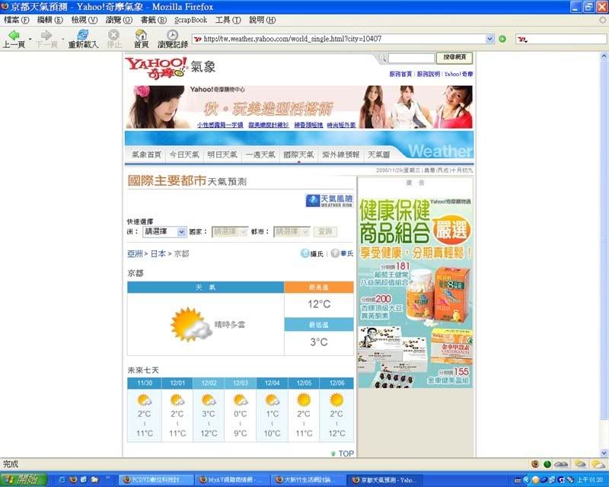
Task: Click the Yahoo search text field
Action: (411, 58)
